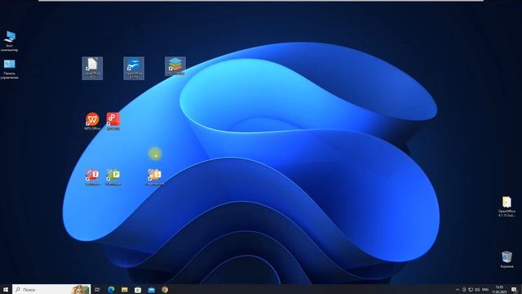Open the Mail app from the taskbar
Viewport: 522px width, 294px height.
pos(151,289)
